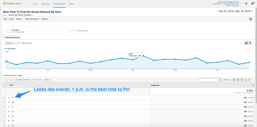Click Add to Dashboard
Screen dimensions: 257x127
(x=32, y=19)
